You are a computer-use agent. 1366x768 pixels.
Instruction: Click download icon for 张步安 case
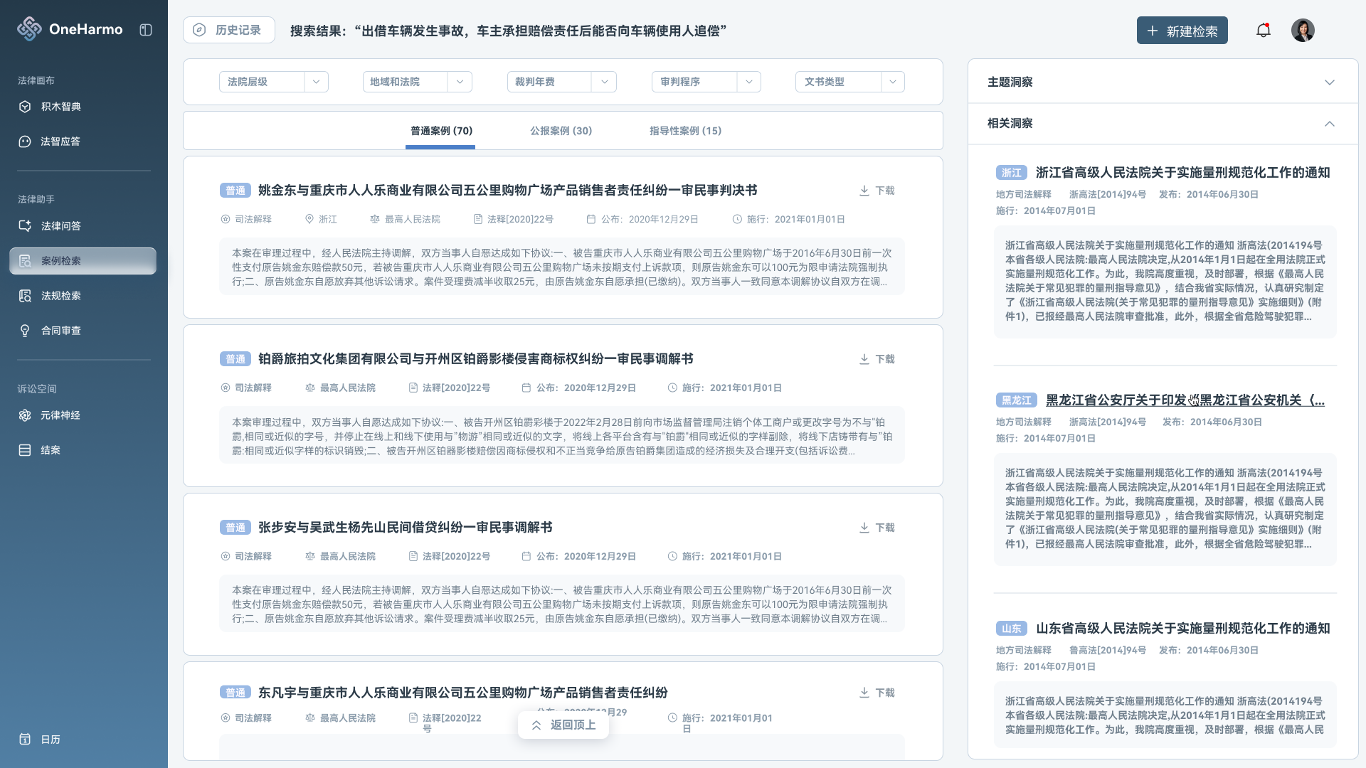(864, 528)
